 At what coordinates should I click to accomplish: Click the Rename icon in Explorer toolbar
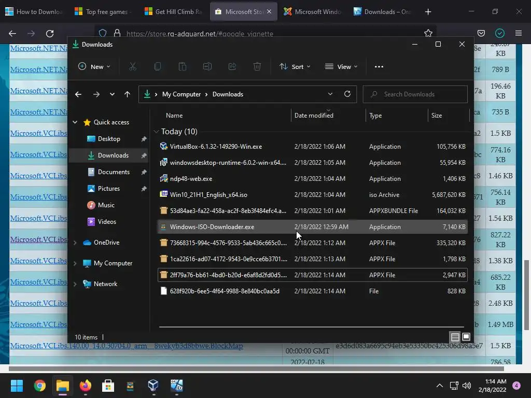(207, 67)
